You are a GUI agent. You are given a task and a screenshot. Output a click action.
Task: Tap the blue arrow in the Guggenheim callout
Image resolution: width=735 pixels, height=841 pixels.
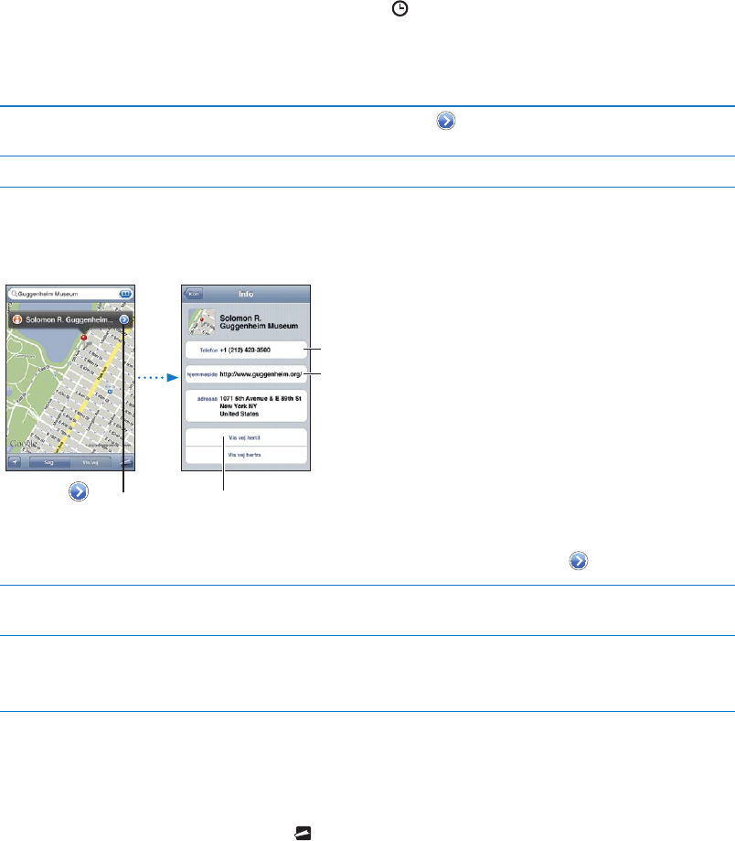click(x=124, y=319)
